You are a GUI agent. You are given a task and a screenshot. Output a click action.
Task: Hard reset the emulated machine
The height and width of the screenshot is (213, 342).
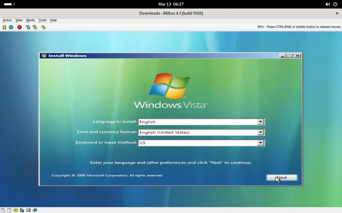click(x=11, y=27)
